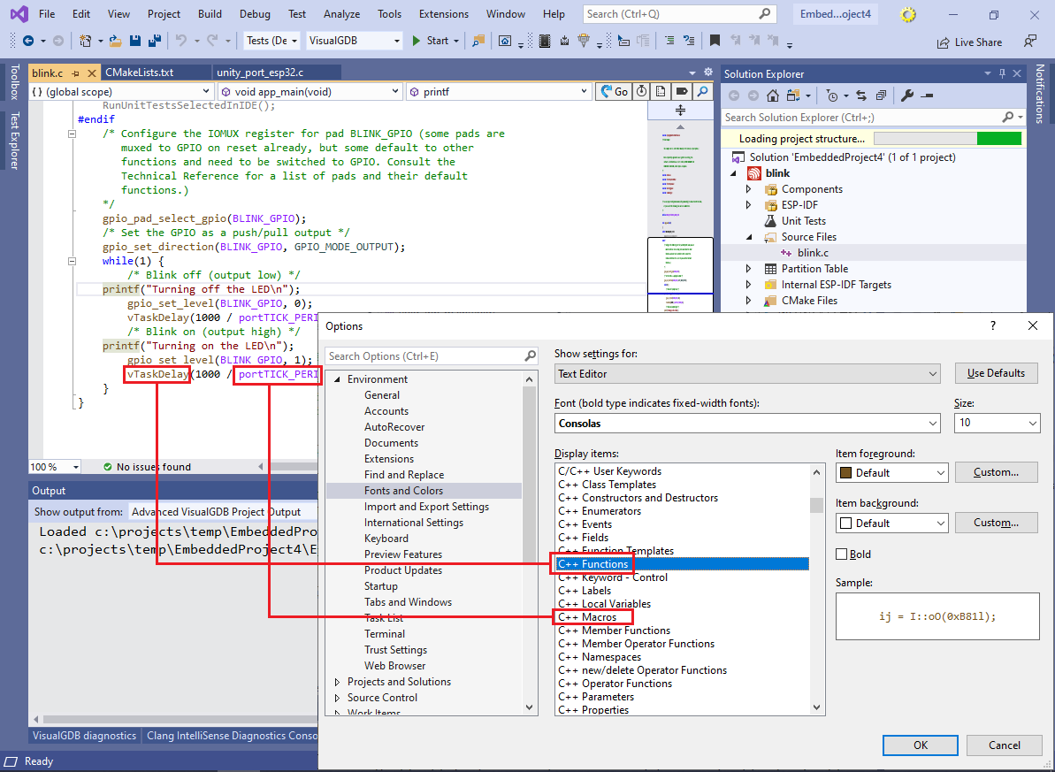Click the Live Share button

pyautogui.click(x=969, y=42)
